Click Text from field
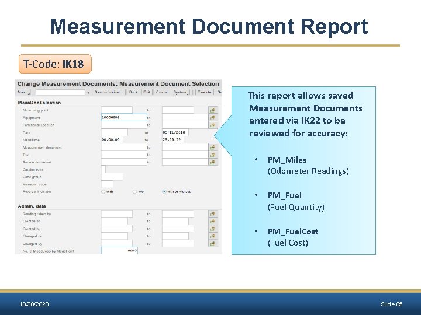The width and height of the screenshot is (421, 315). click(x=124, y=155)
